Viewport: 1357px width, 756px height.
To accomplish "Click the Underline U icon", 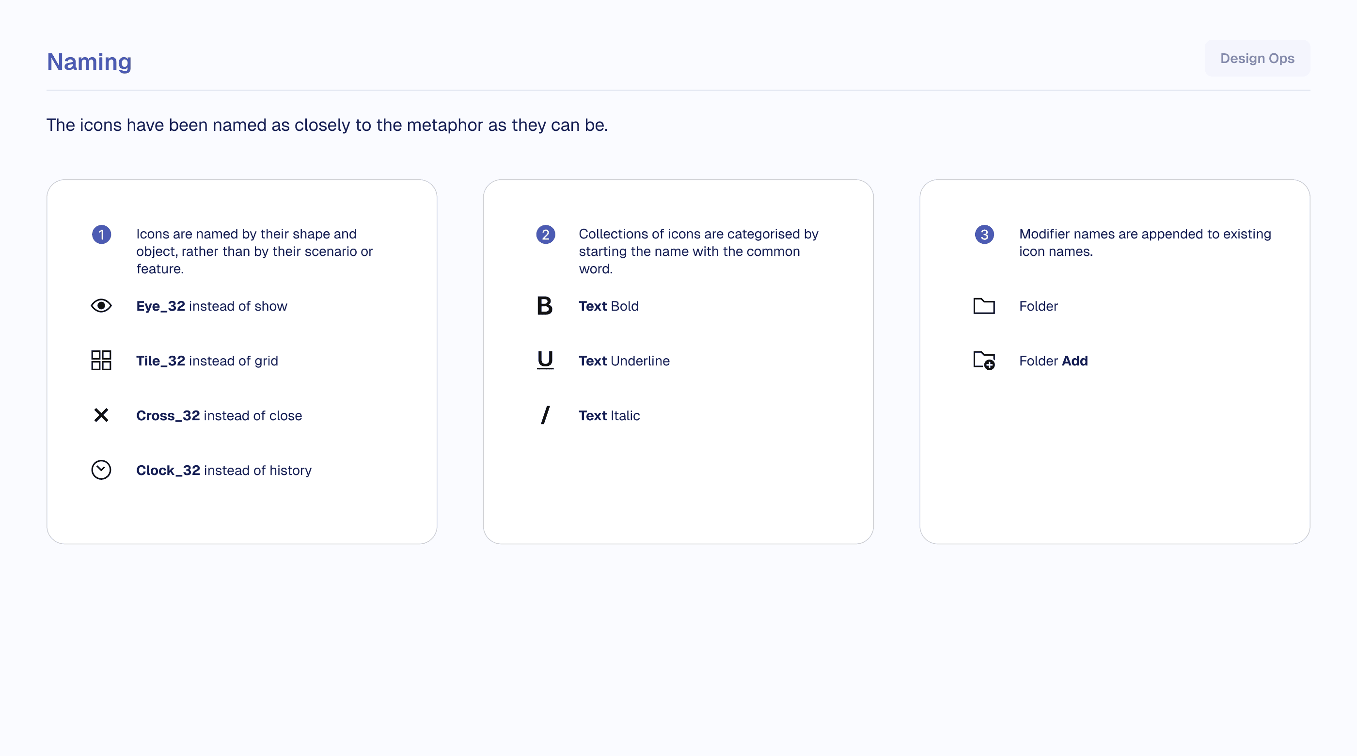I will coord(545,361).
